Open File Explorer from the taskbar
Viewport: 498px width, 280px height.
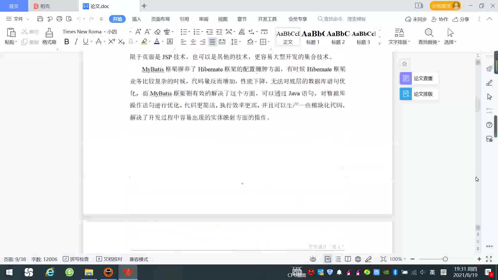point(89,272)
